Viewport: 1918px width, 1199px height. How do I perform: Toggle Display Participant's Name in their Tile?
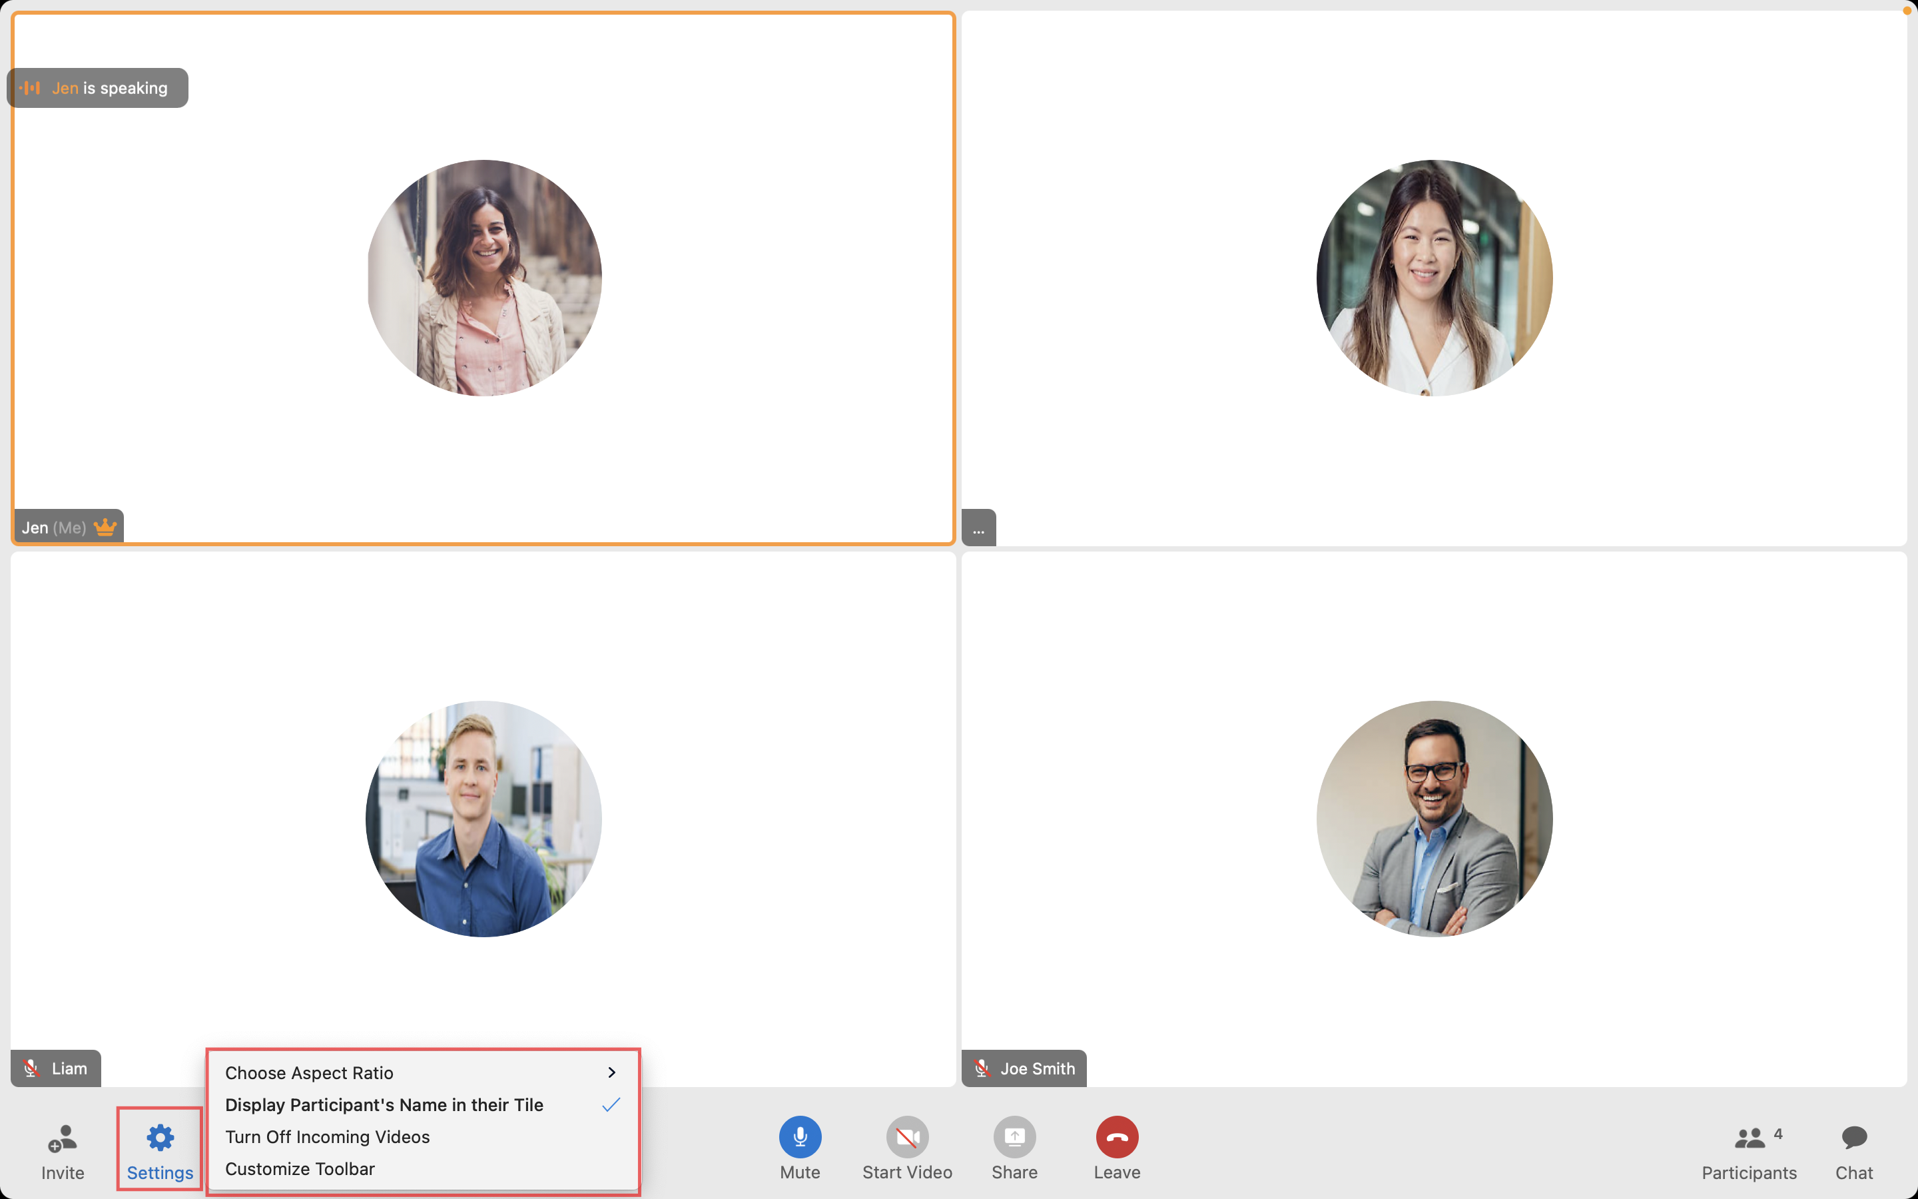coord(384,1104)
